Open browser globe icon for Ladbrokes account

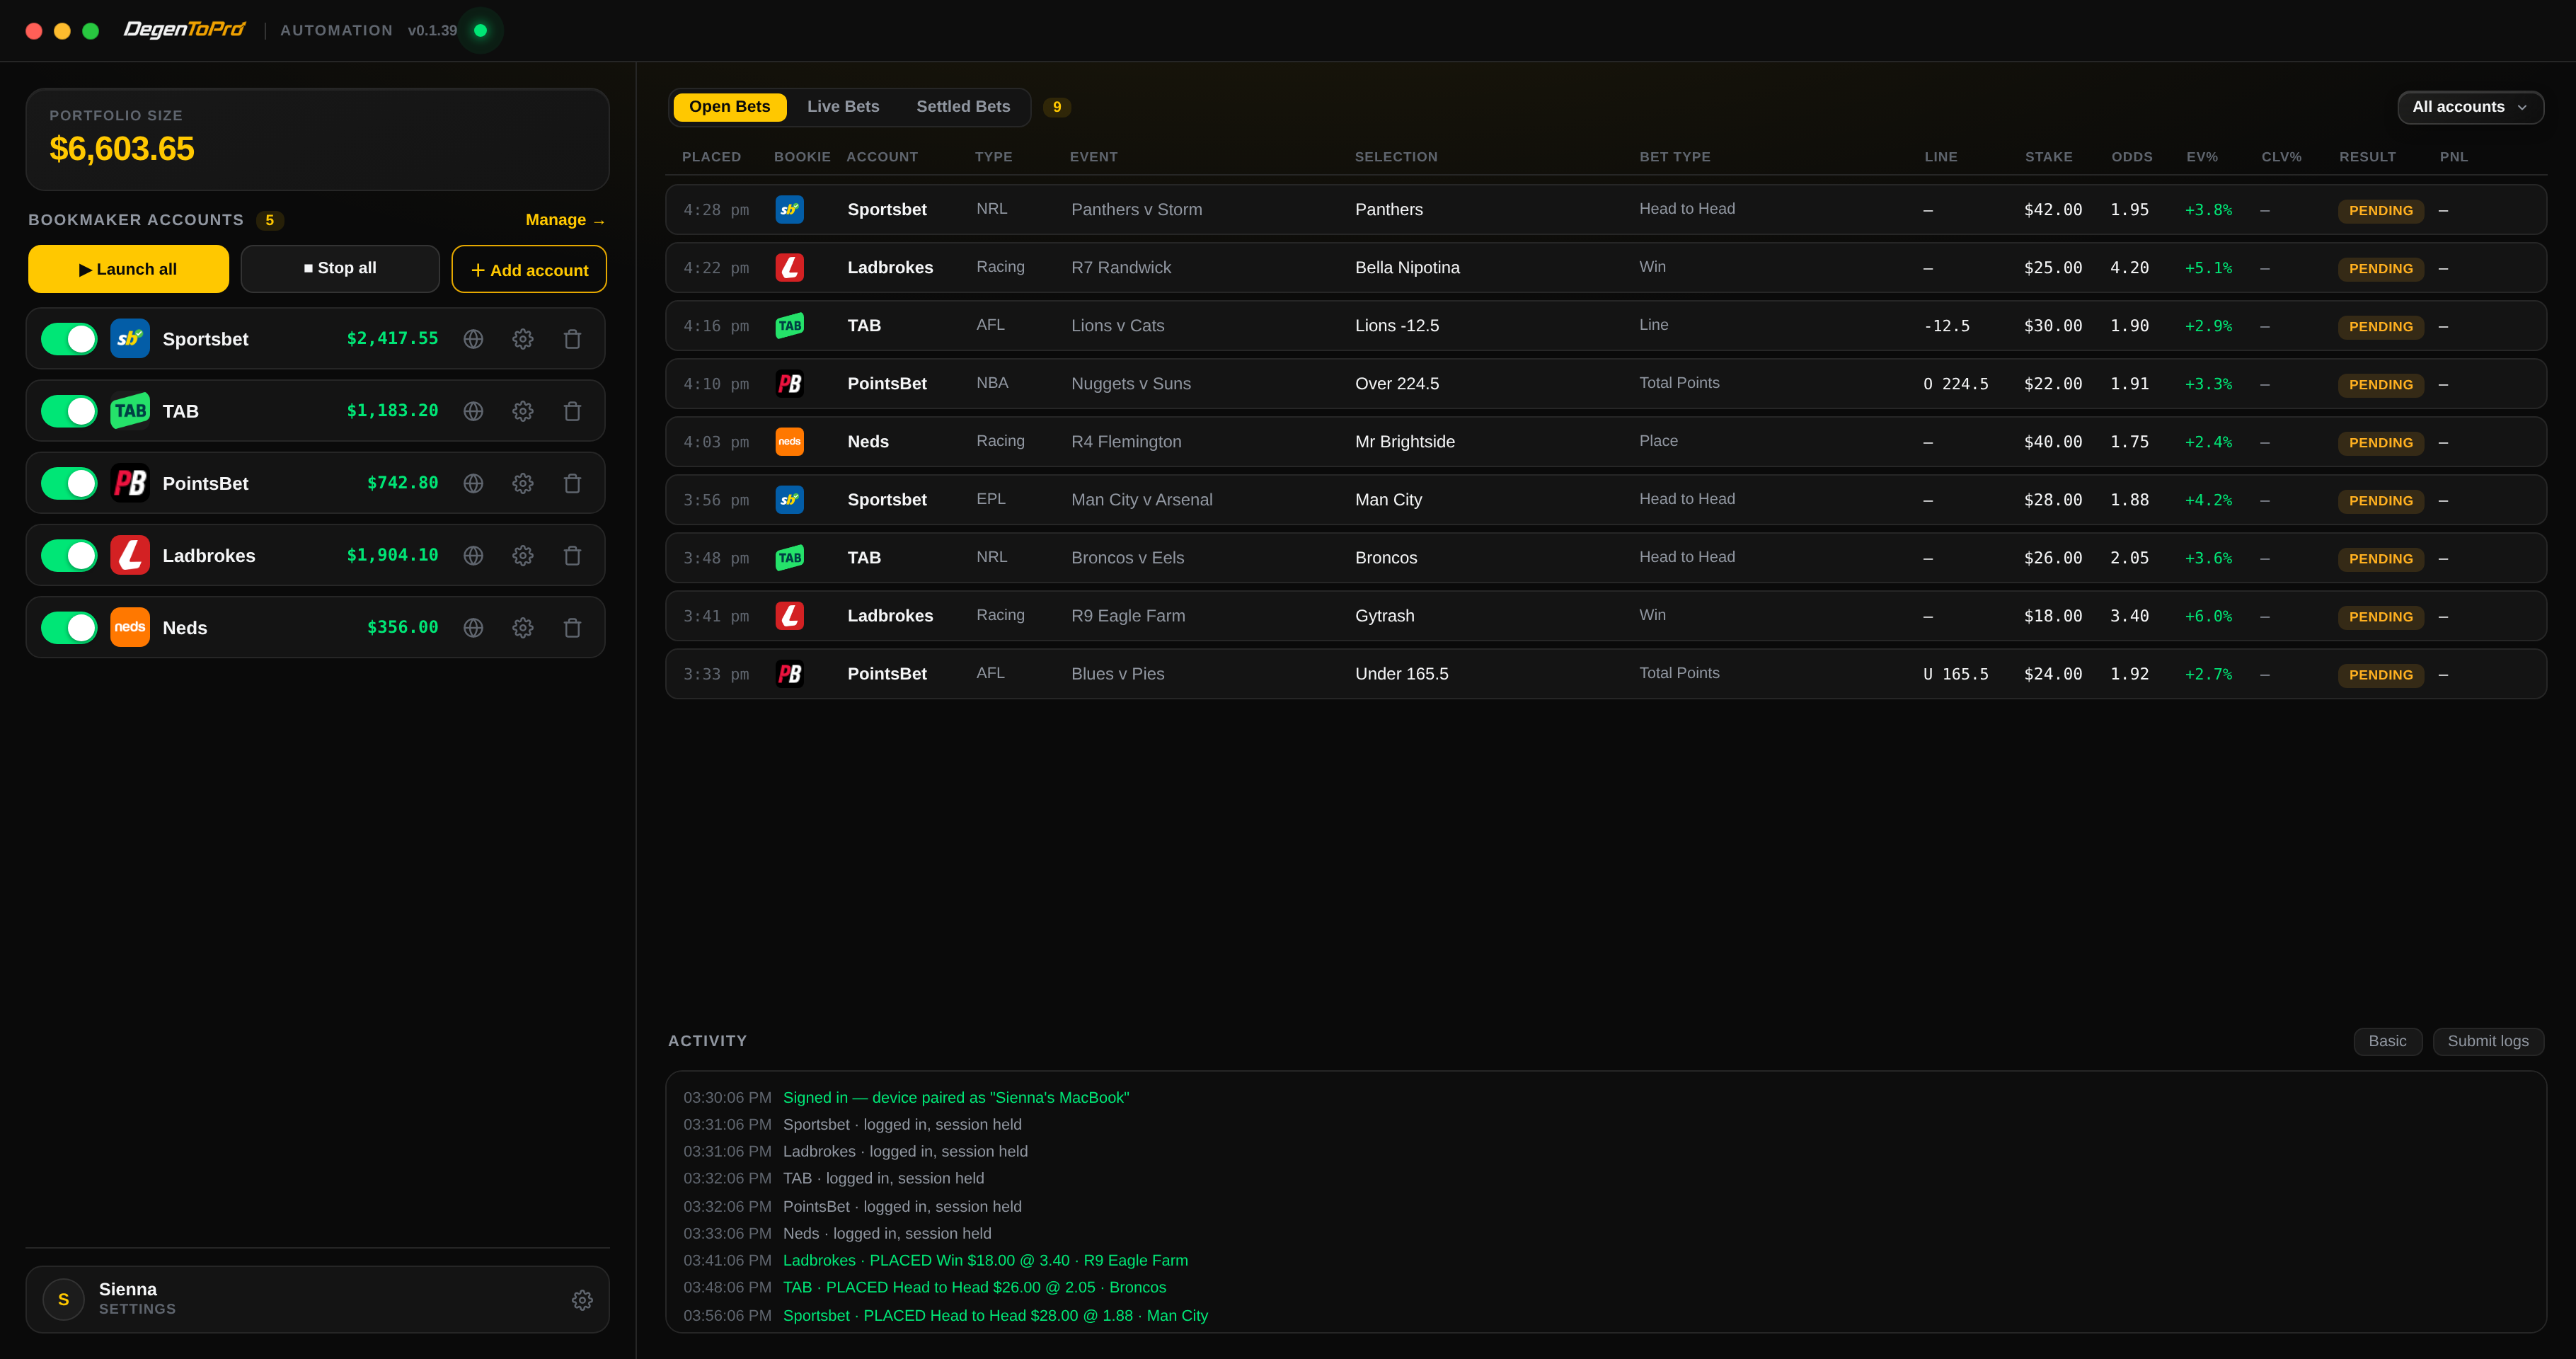click(473, 555)
